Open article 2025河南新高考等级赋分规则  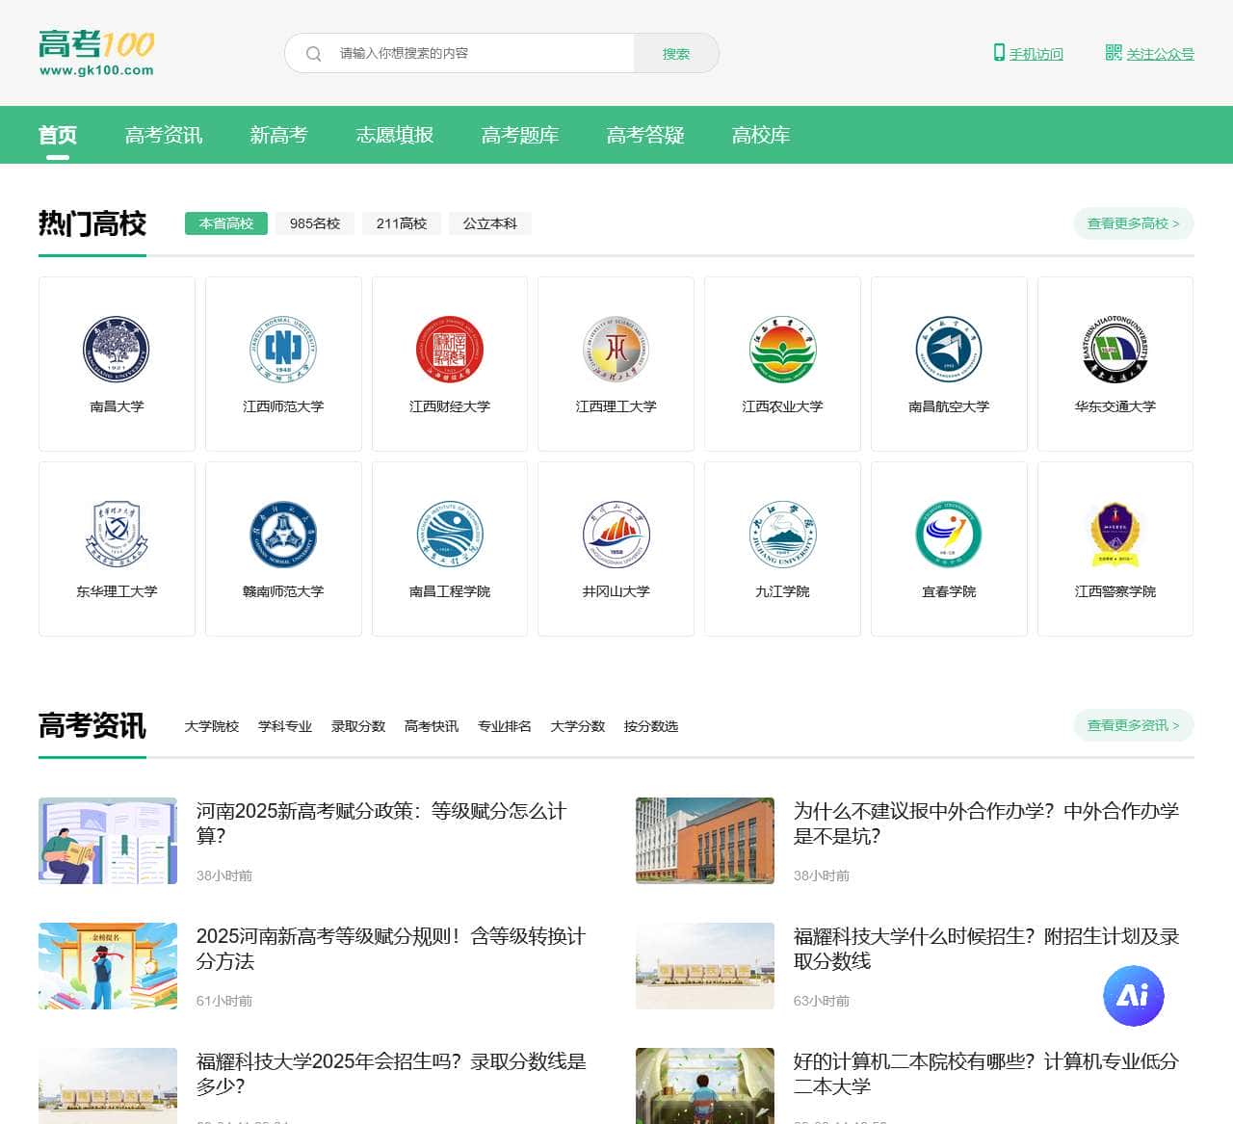pyautogui.click(x=391, y=949)
